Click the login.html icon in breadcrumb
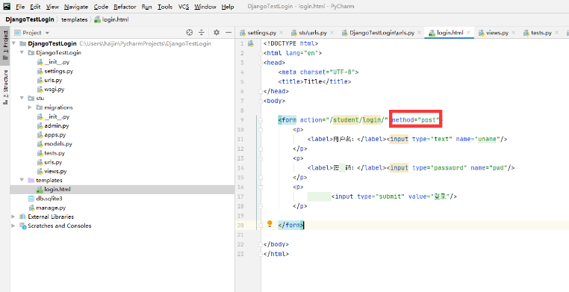Viewport: 569px width, 292px height. [97, 19]
